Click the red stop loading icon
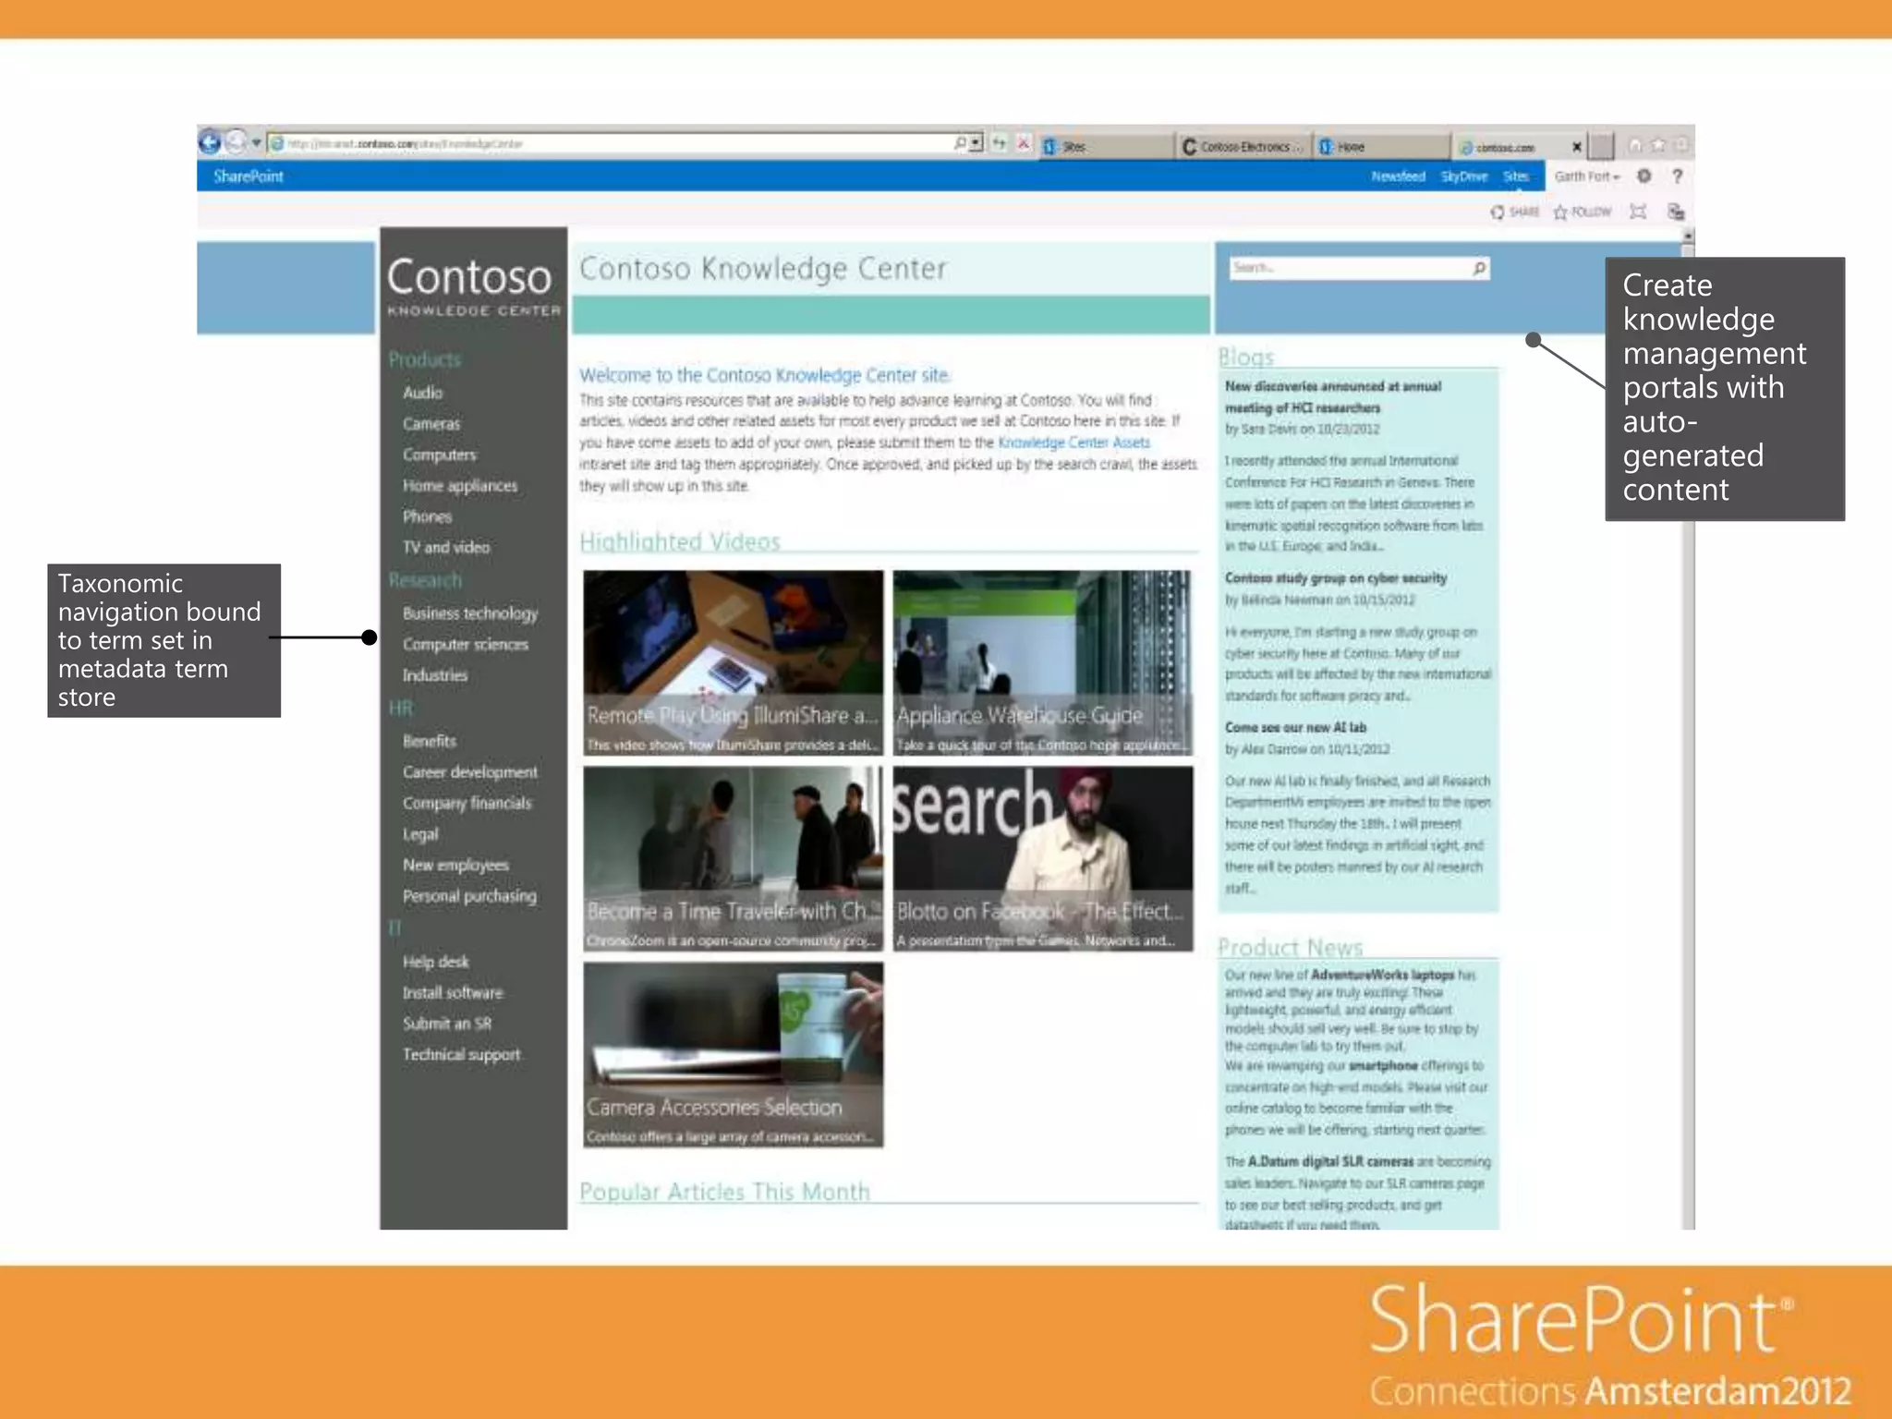This screenshot has width=1892, height=1419. (1024, 143)
